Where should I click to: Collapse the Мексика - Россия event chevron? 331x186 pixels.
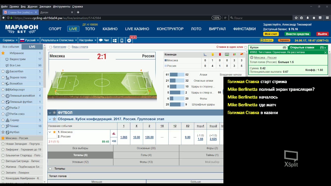tap(50, 132)
